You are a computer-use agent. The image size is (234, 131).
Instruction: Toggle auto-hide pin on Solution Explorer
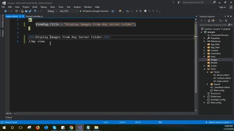pyautogui.click(x=228, y=16)
